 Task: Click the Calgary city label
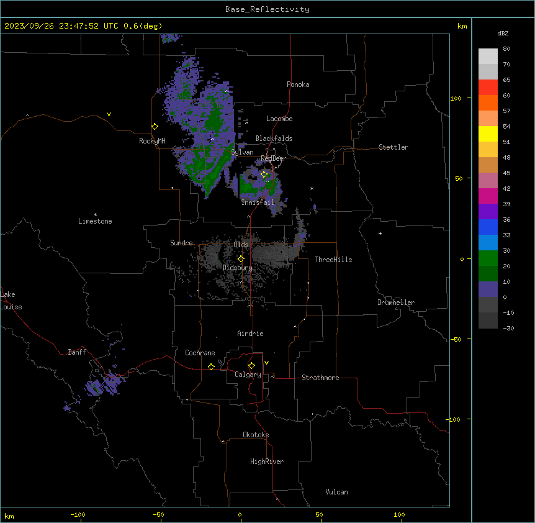pyautogui.click(x=248, y=375)
